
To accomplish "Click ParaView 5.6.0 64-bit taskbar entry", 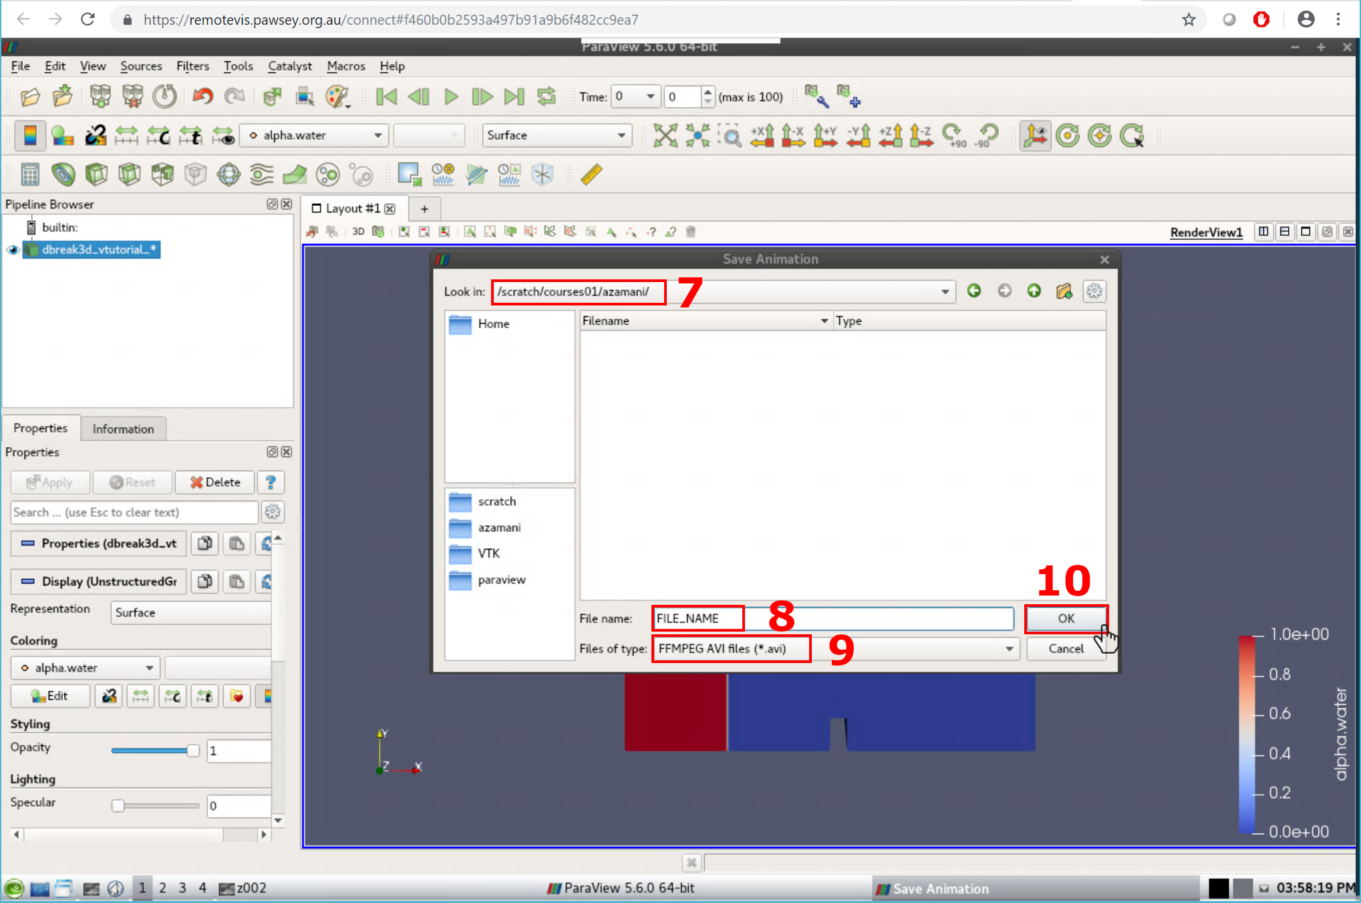I will [x=620, y=888].
